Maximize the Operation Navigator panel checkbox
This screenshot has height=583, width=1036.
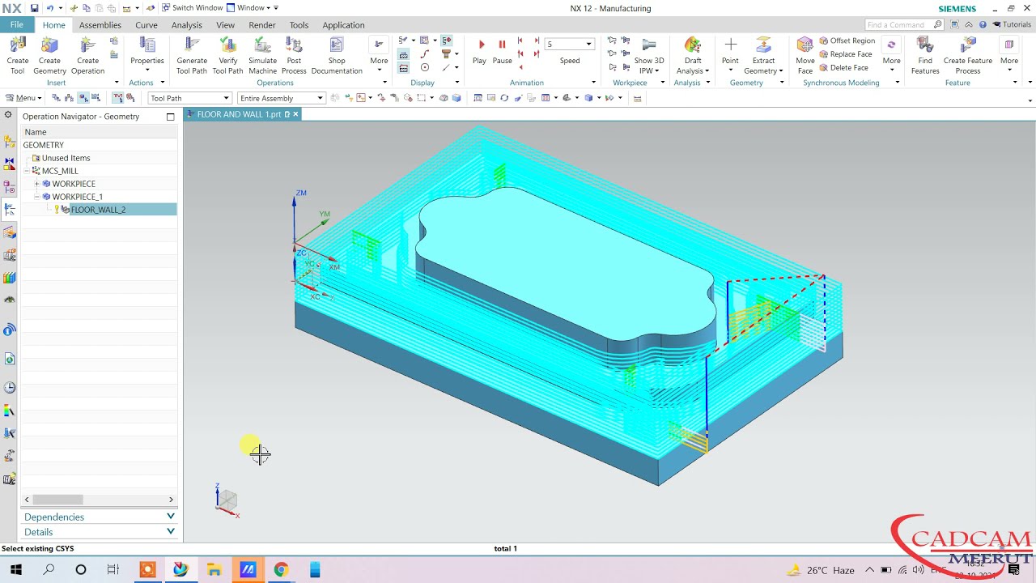170,117
